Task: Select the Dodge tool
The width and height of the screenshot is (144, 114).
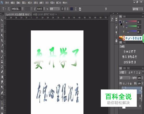Action: coord(2,87)
